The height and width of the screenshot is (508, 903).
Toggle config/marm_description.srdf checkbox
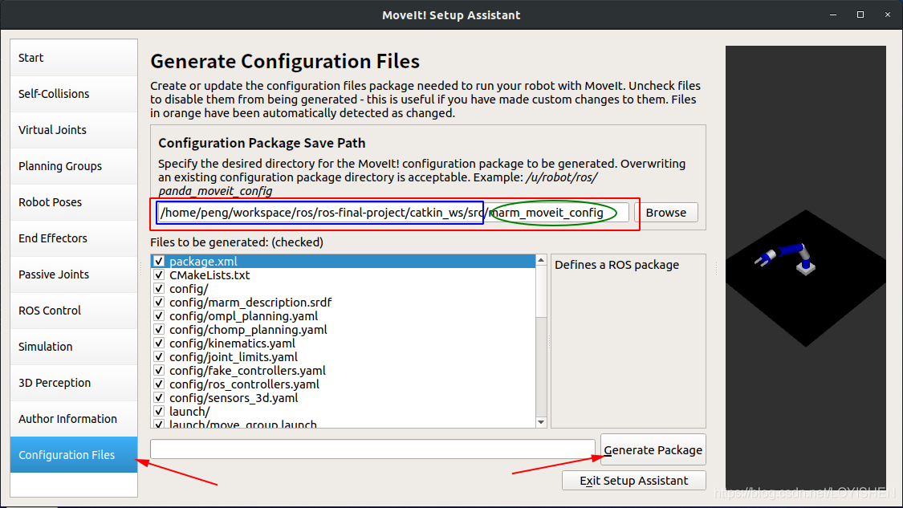click(159, 303)
